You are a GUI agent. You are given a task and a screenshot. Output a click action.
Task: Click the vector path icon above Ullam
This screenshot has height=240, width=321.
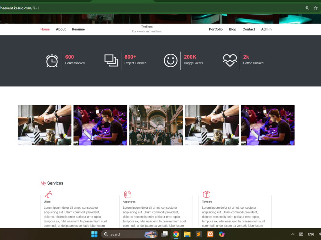48,195
